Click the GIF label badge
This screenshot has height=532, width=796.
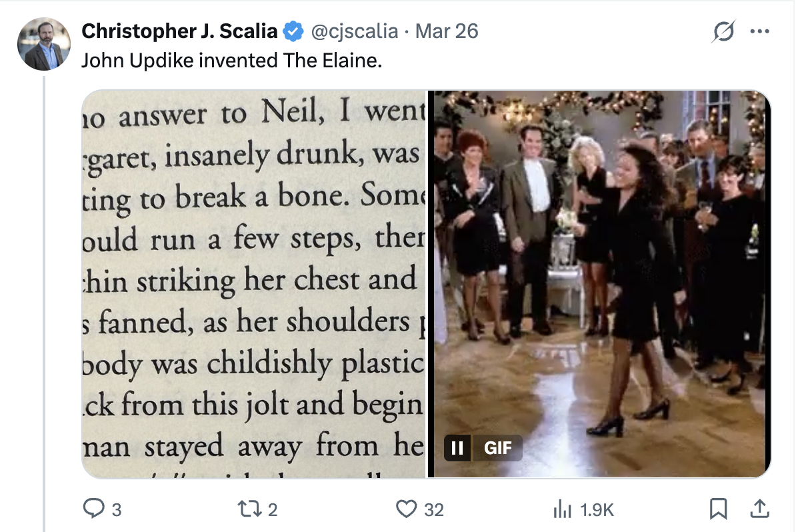[497, 448]
